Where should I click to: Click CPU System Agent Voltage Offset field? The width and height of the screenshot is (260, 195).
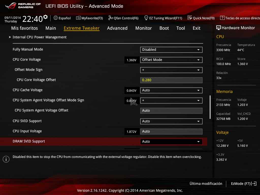(x=171, y=111)
